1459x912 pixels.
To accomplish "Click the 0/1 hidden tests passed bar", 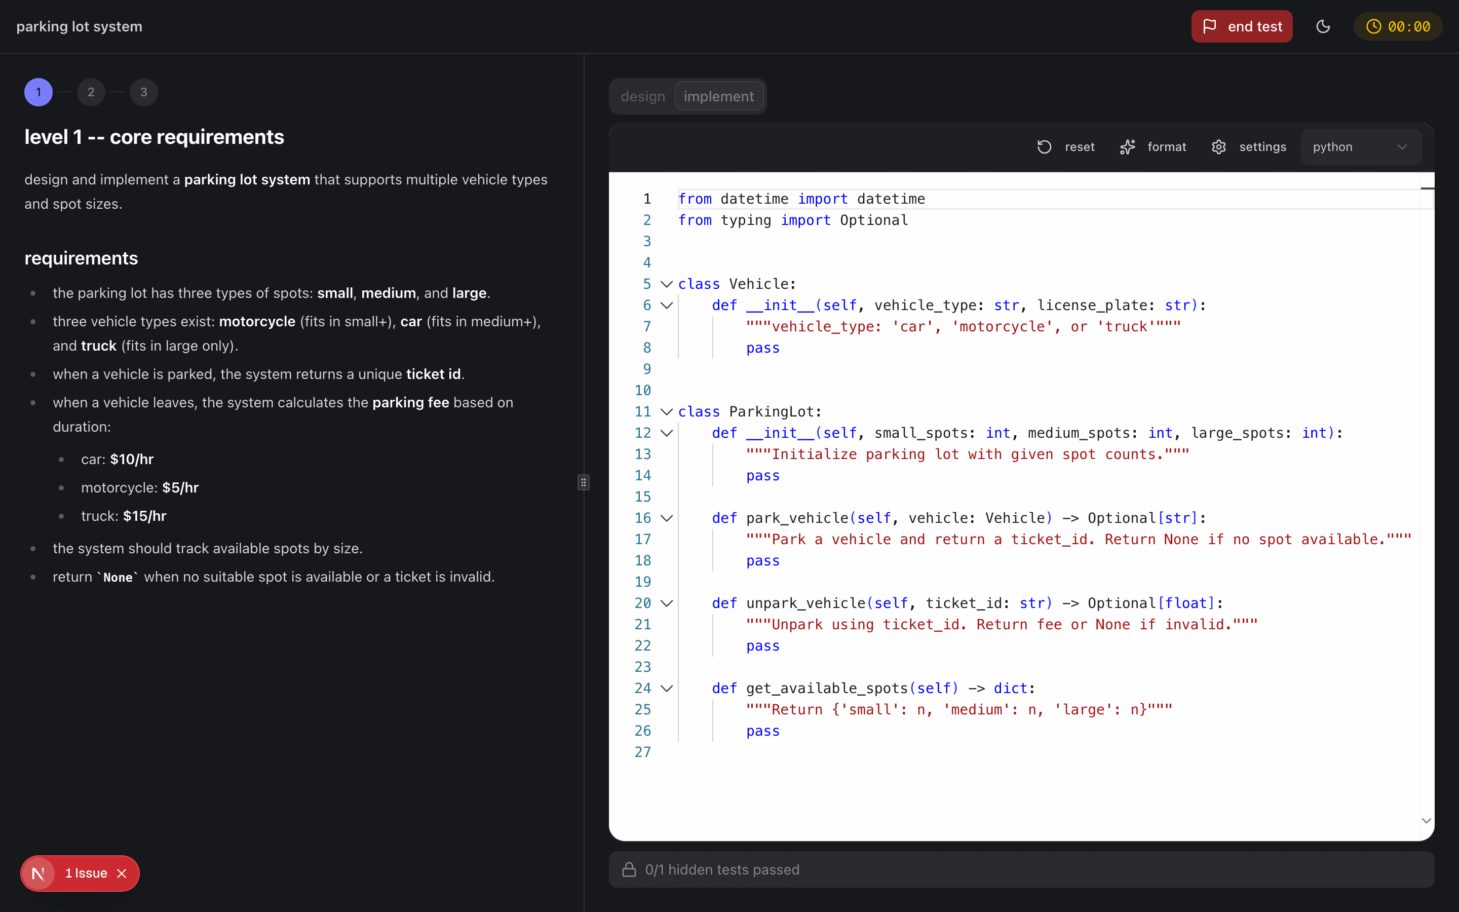I will [x=1021, y=869].
